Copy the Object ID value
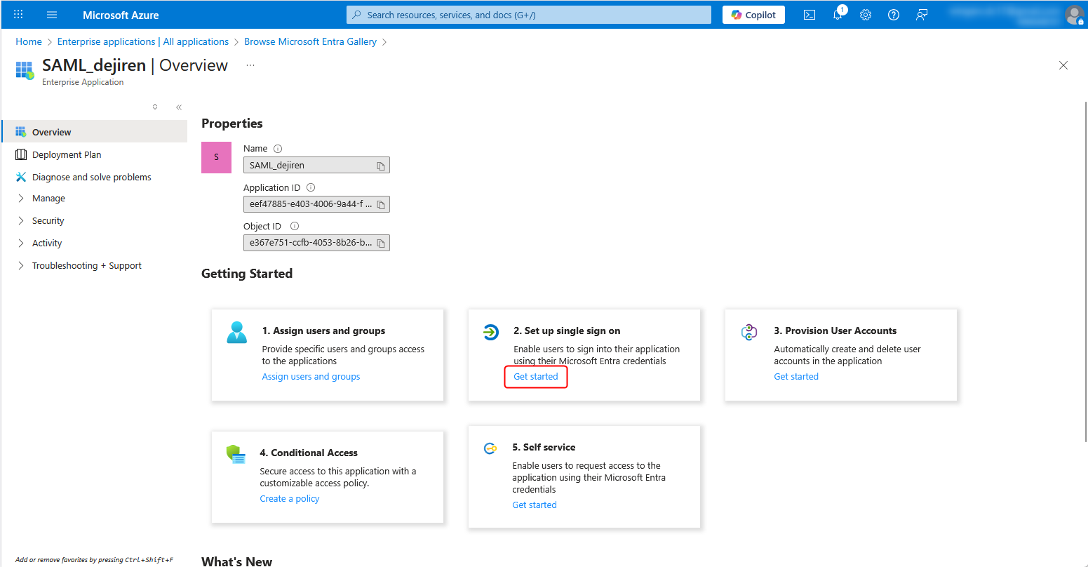The height and width of the screenshot is (567, 1088). (x=381, y=243)
